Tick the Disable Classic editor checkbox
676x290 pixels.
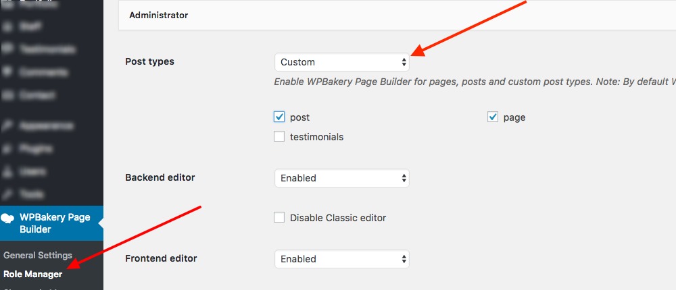click(279, 218)
